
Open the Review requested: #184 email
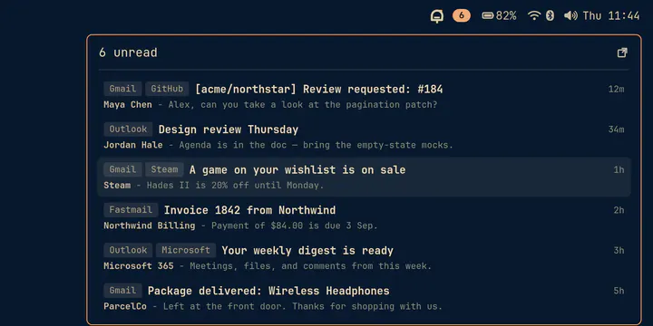tap(364, 97)
